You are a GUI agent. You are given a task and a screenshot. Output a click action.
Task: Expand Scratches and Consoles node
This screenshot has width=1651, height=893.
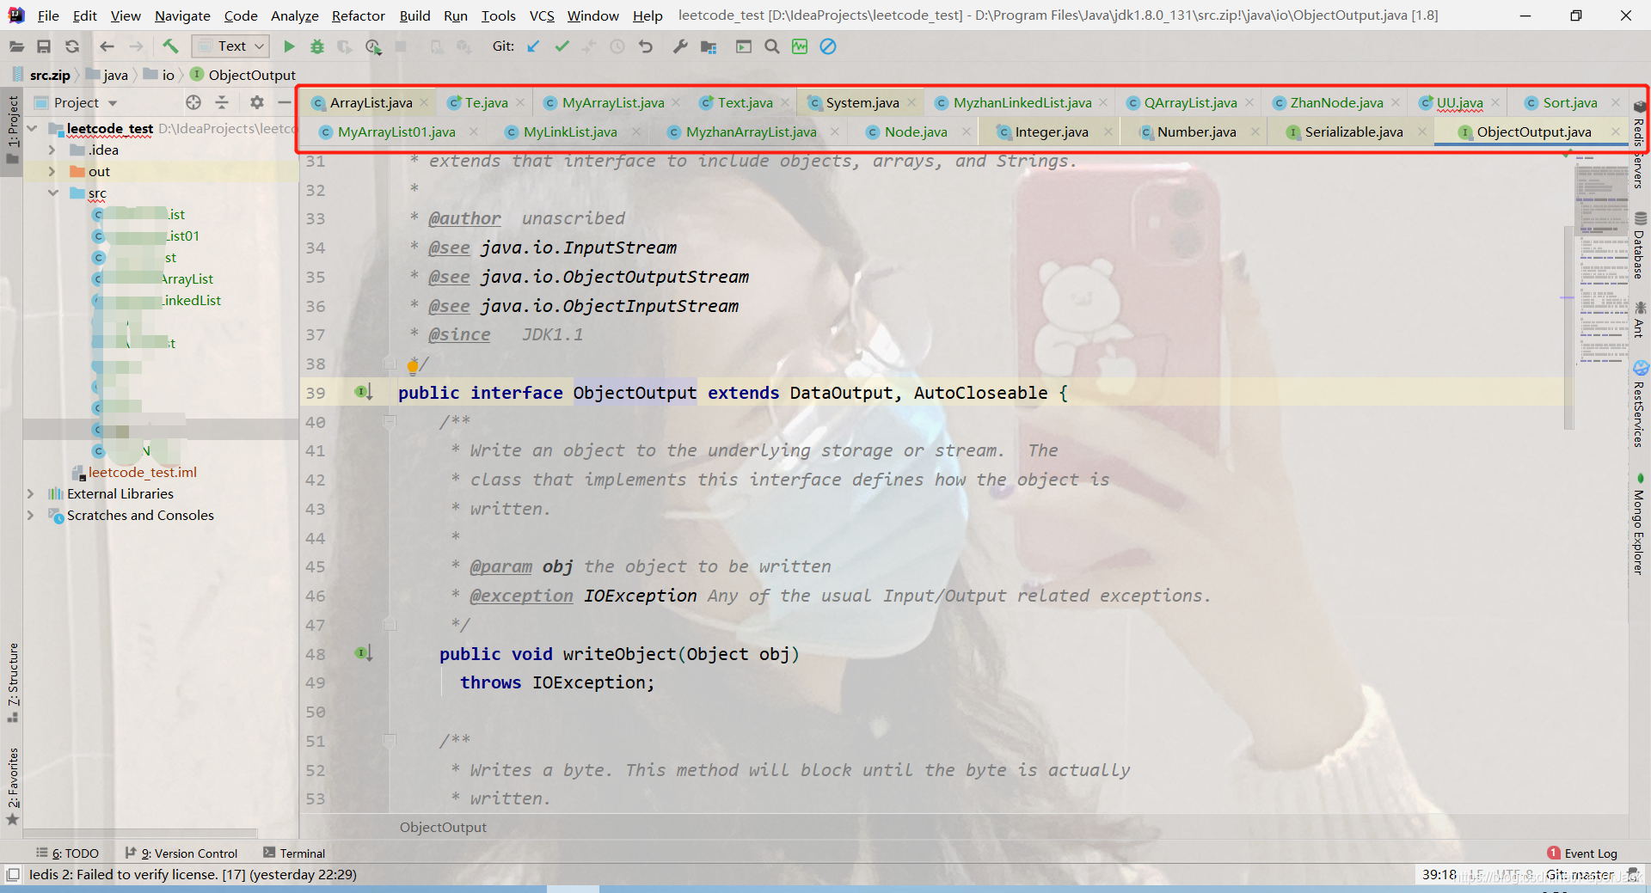point(31,515)
